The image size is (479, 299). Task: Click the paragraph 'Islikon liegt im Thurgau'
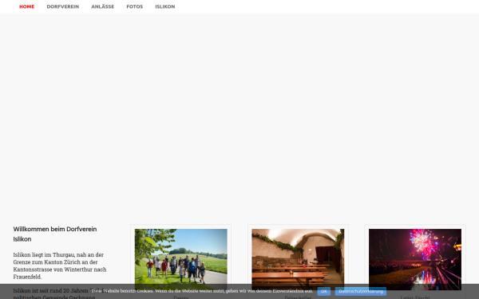(60, 266)
